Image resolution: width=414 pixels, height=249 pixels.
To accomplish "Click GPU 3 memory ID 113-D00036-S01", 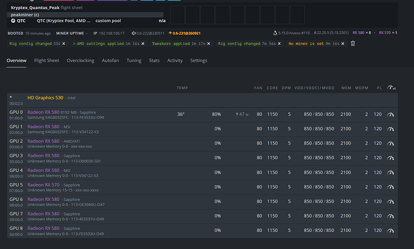I will tap(86, 161).
